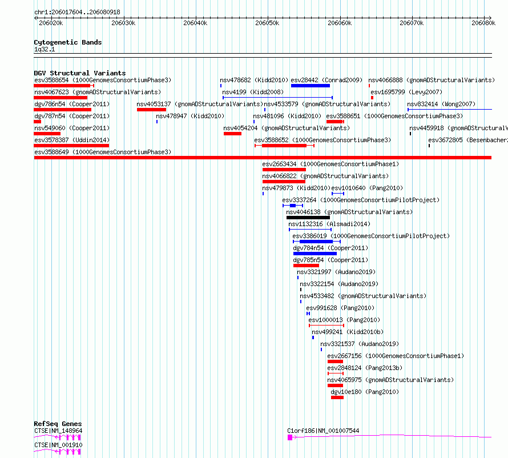Screen dimensions: 508x458
Task: Click the esv3588654 variant label
Action: click(103, 80)
